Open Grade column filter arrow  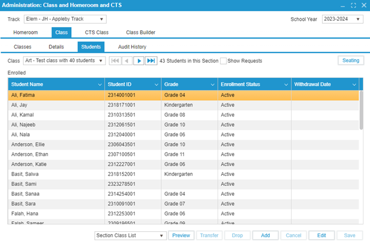(212, 85)
